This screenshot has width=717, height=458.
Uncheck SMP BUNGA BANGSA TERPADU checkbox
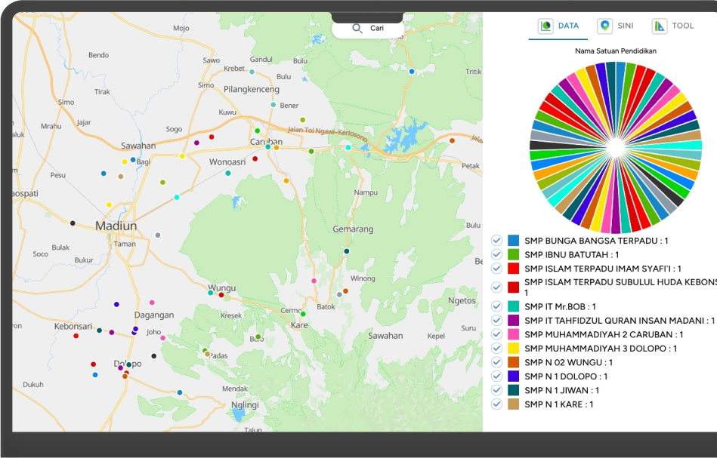point(496,241)
